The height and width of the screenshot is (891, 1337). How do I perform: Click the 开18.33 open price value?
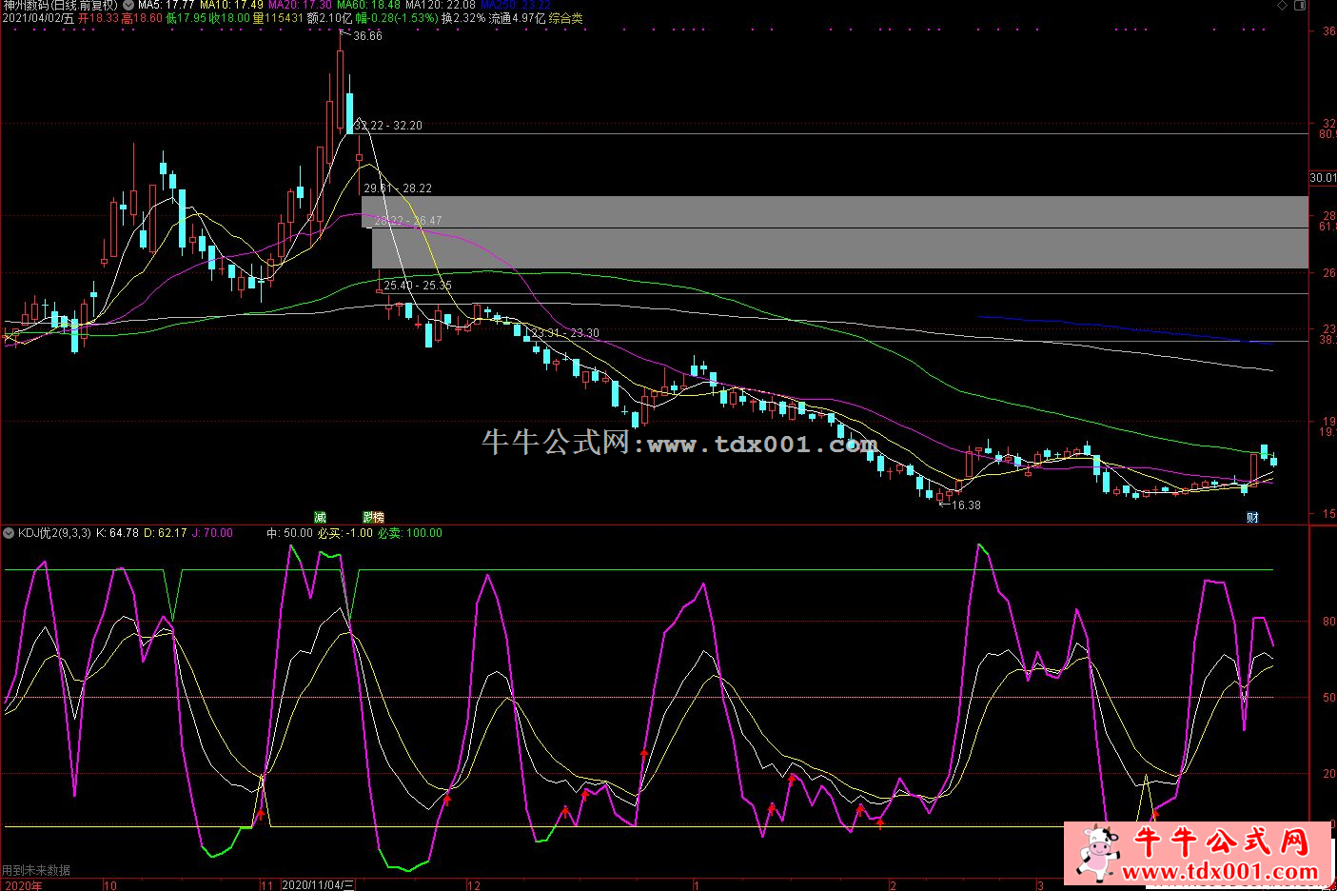pyautogui.click(x=99, y=18)
